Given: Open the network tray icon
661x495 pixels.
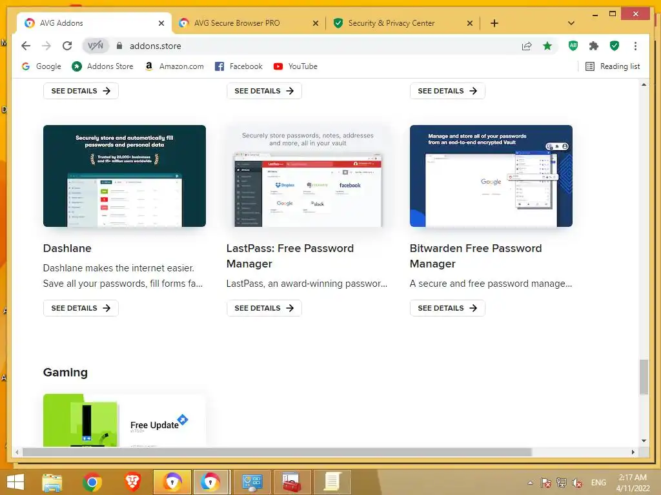Looking at the screenshot, I should point(562,483).
